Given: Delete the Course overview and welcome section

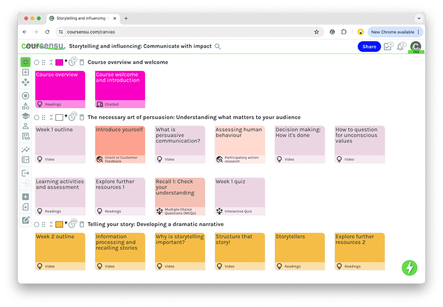Looking at the screenshot, I should [82, 62].
